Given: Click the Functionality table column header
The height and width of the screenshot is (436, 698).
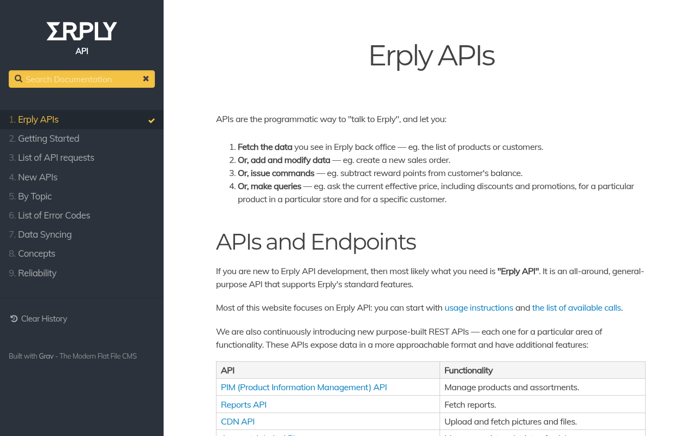Looking at the screenshot, I should tap(543, 370).
